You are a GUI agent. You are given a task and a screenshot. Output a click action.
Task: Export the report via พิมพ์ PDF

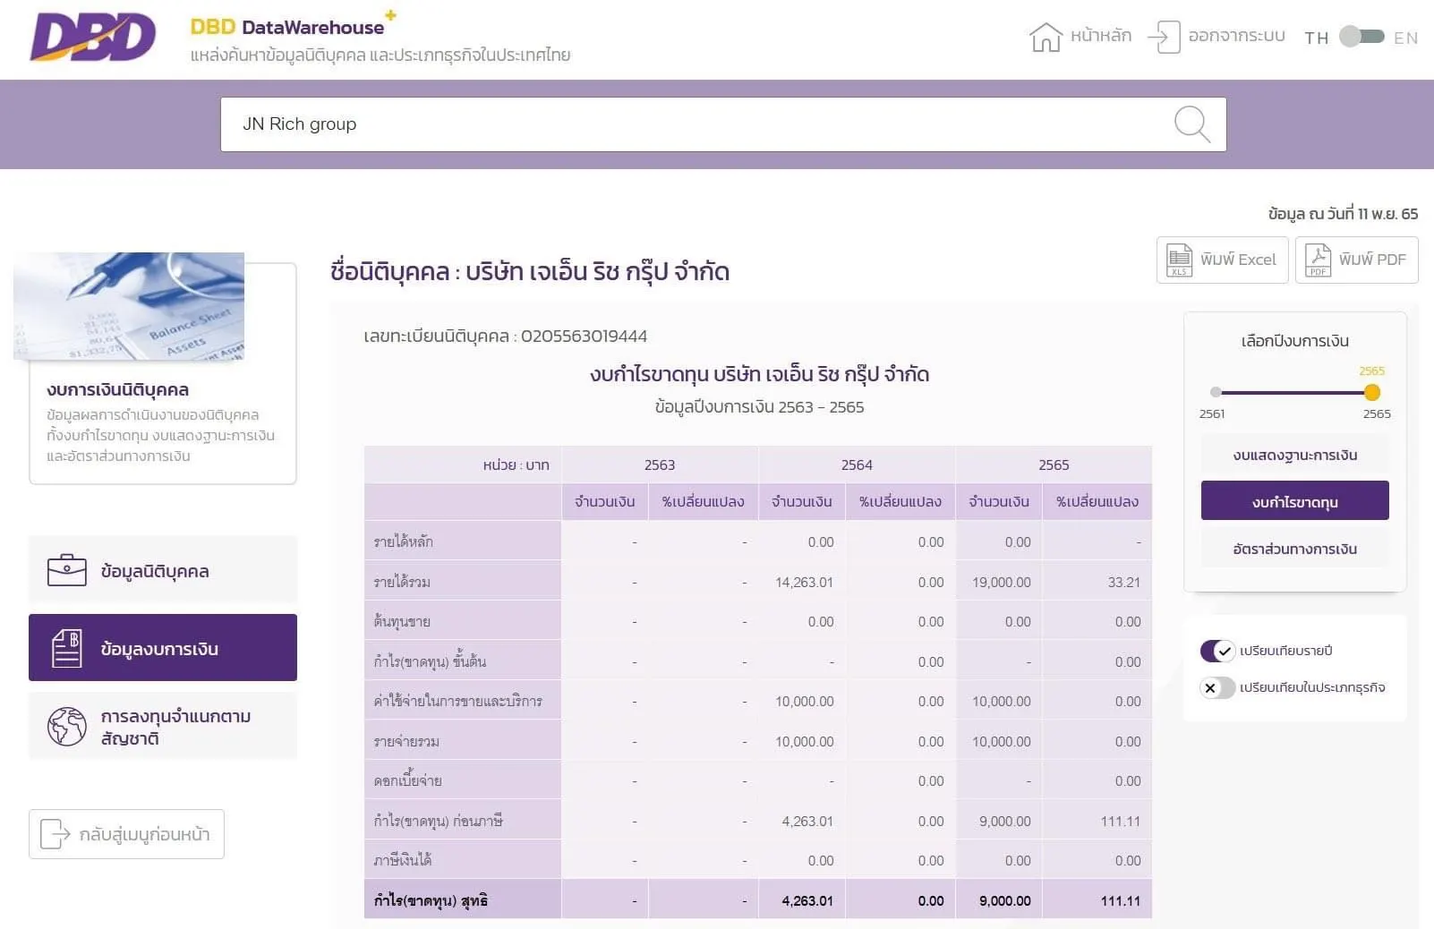1357,260
